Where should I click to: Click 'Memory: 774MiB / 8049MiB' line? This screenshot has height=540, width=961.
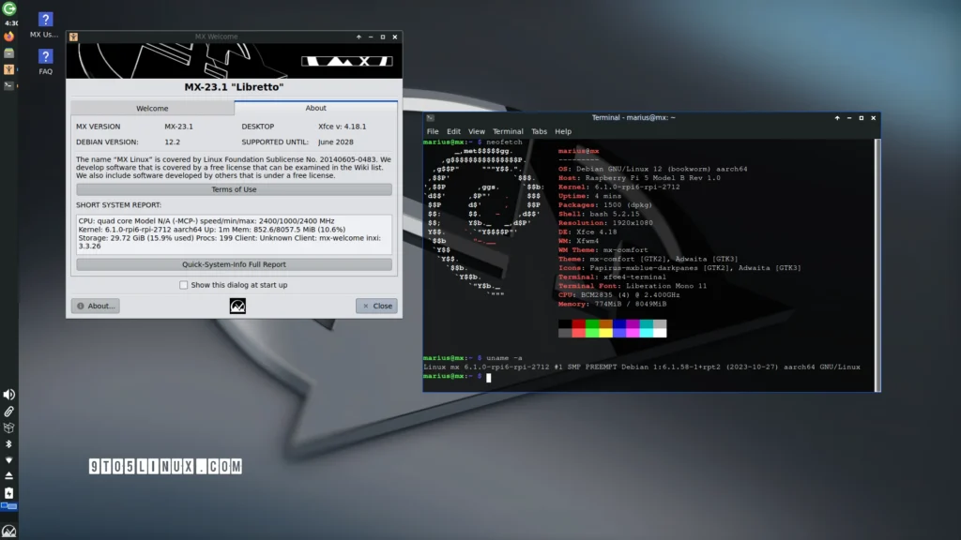pos(612,304)
